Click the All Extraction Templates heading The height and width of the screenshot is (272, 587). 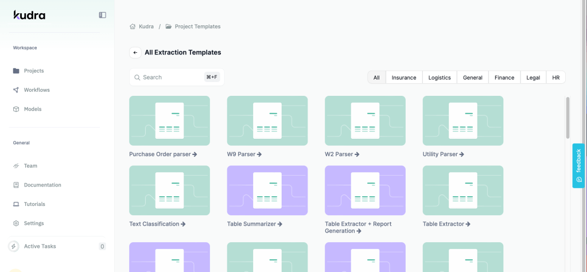[183, 52]
